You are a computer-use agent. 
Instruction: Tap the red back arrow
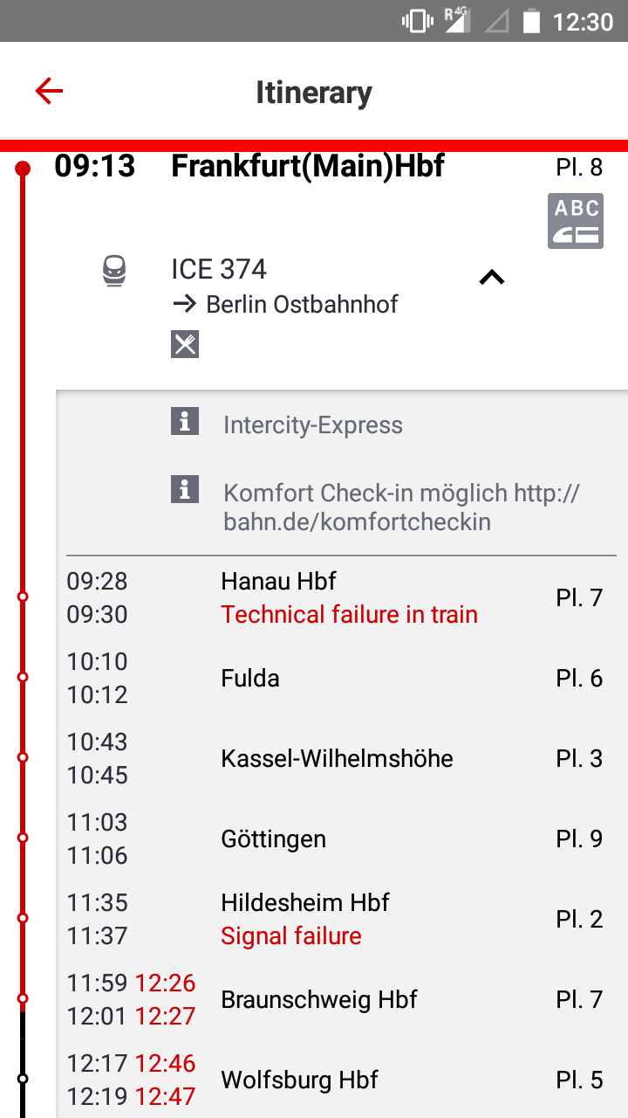click(49, 91)
